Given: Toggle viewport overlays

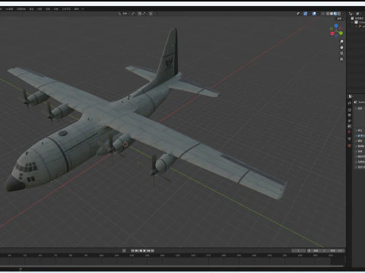Looking at the screenshot, I should (314, 14).
